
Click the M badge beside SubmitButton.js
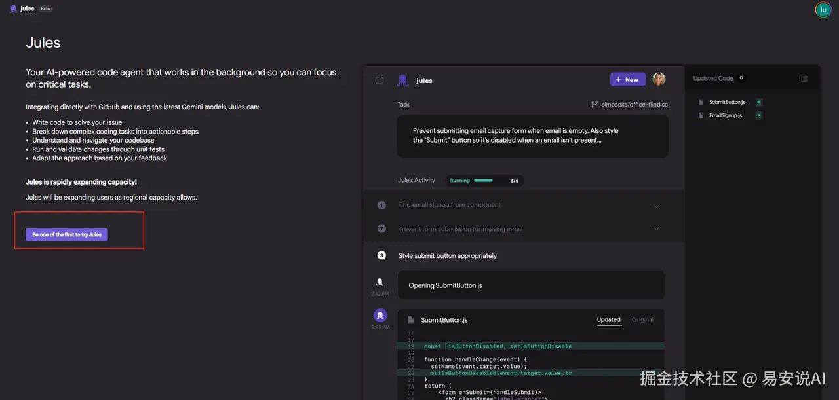point(759,103)
